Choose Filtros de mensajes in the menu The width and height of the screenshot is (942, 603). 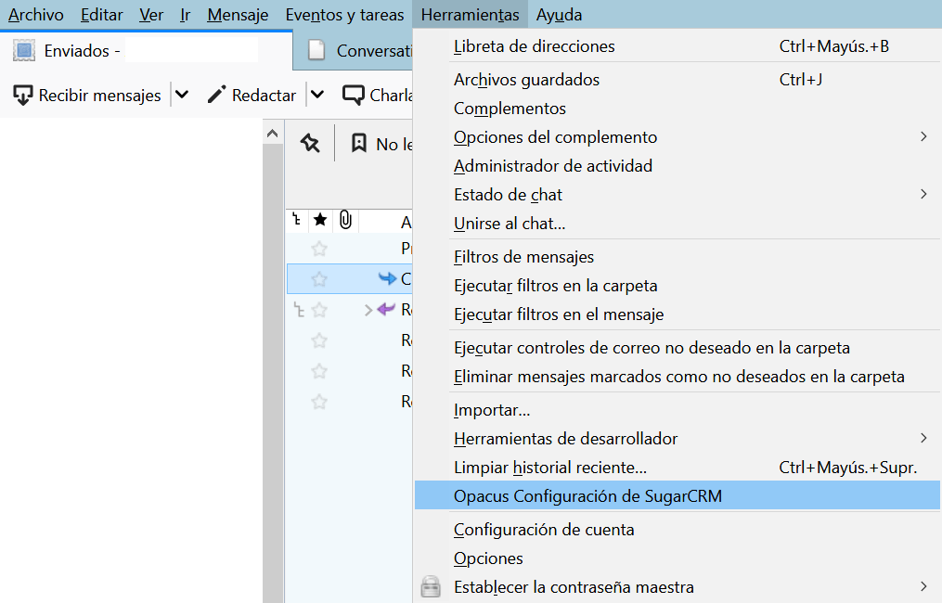click(523, 257)
